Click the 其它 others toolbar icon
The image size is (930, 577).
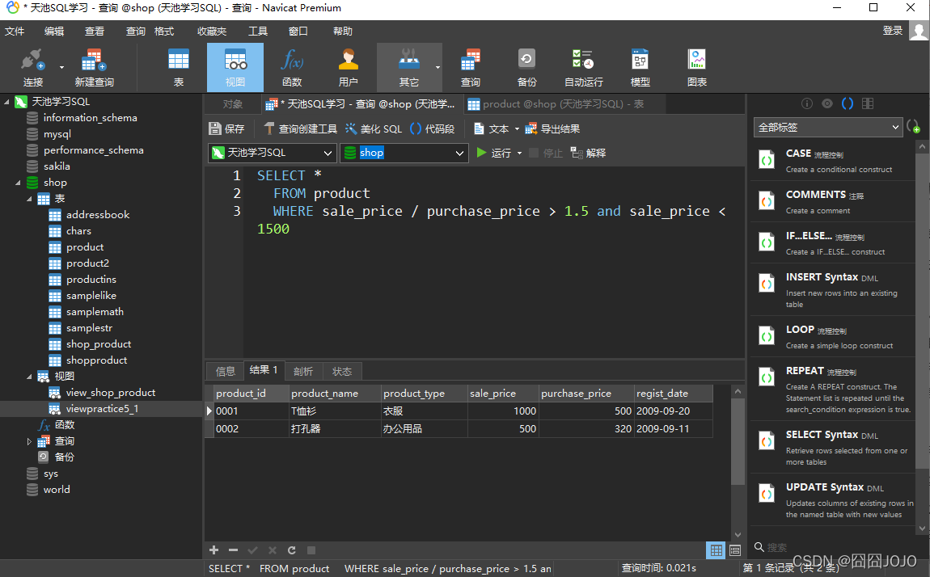[x=408, y=68]
